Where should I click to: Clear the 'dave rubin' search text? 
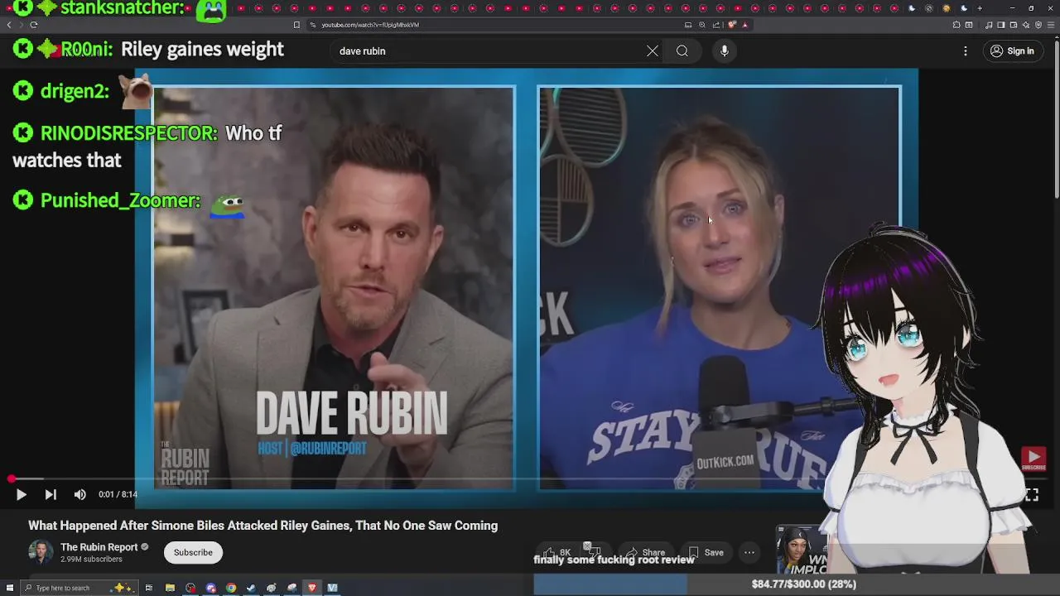click(653, 51)
